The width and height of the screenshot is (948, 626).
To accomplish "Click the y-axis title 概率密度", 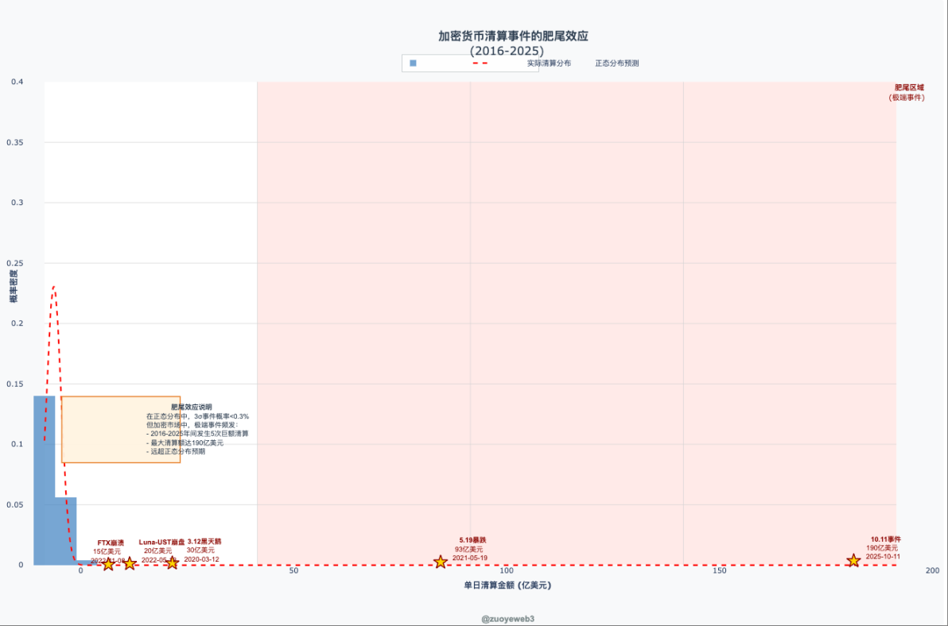I will point(14,286).
